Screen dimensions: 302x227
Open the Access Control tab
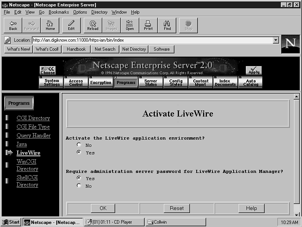(x=76, y=82)
